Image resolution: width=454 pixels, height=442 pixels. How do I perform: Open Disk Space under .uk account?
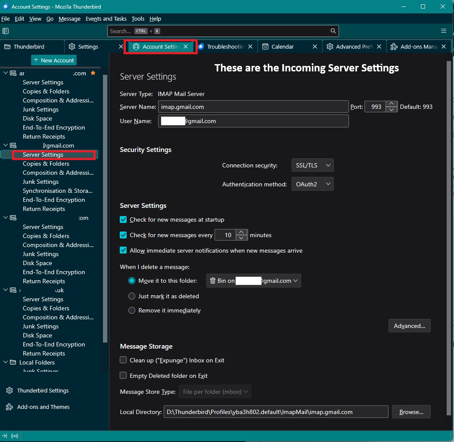[37, 335]
